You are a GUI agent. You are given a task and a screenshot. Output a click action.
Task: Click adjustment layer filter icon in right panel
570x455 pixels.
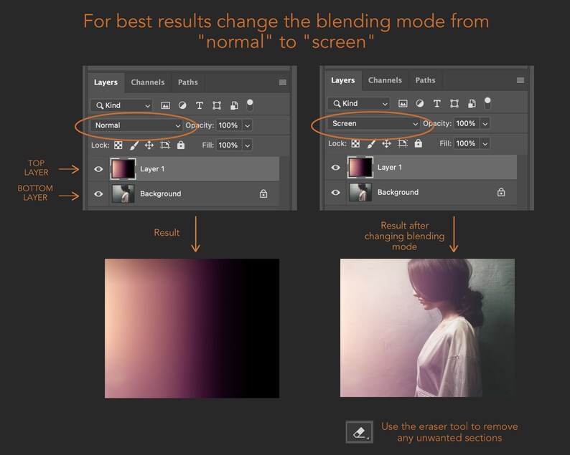pyautogui.click(x=420, y=103)
